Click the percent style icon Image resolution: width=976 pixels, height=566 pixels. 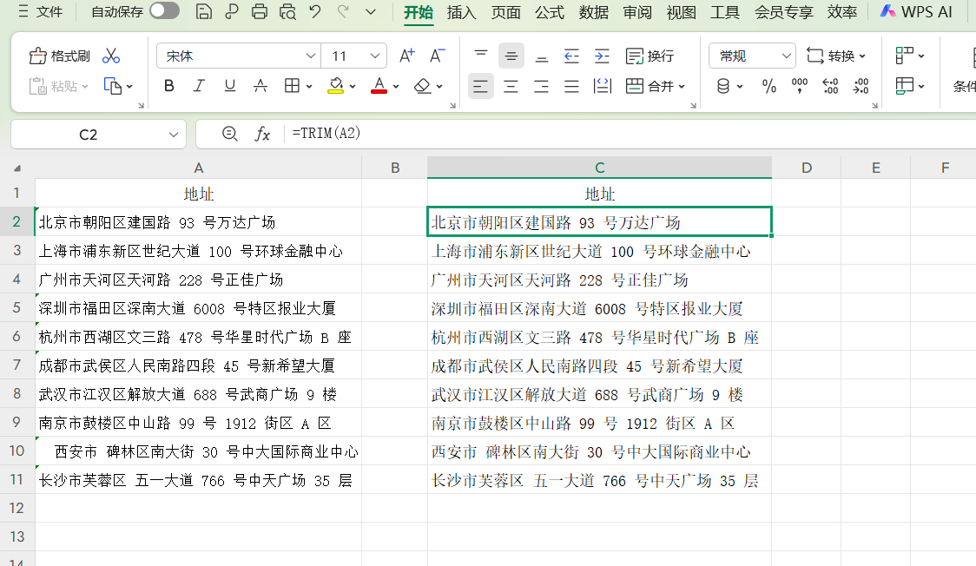[768, 86]
